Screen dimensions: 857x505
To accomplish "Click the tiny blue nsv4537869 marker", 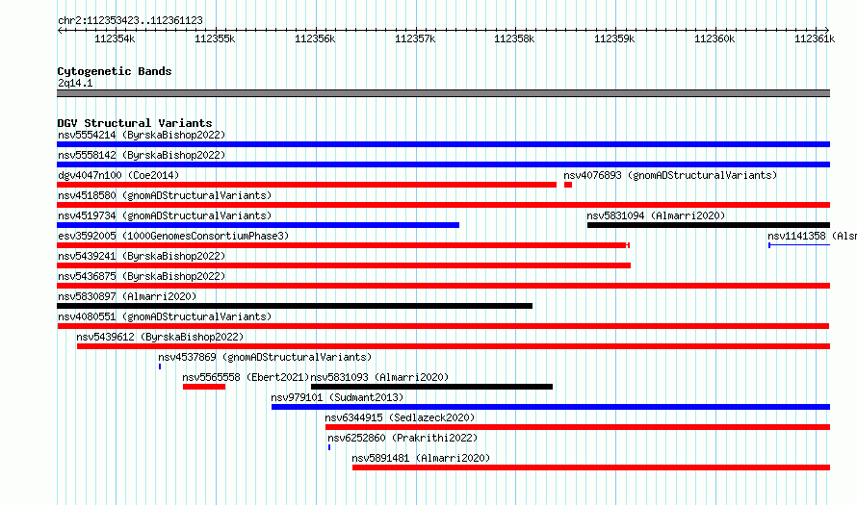I will (160, 366).
